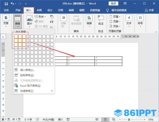The width and height of the screenshot is (159, 122).
Task: Open the ribbon display options icon
Action: [x=125, y=3]
